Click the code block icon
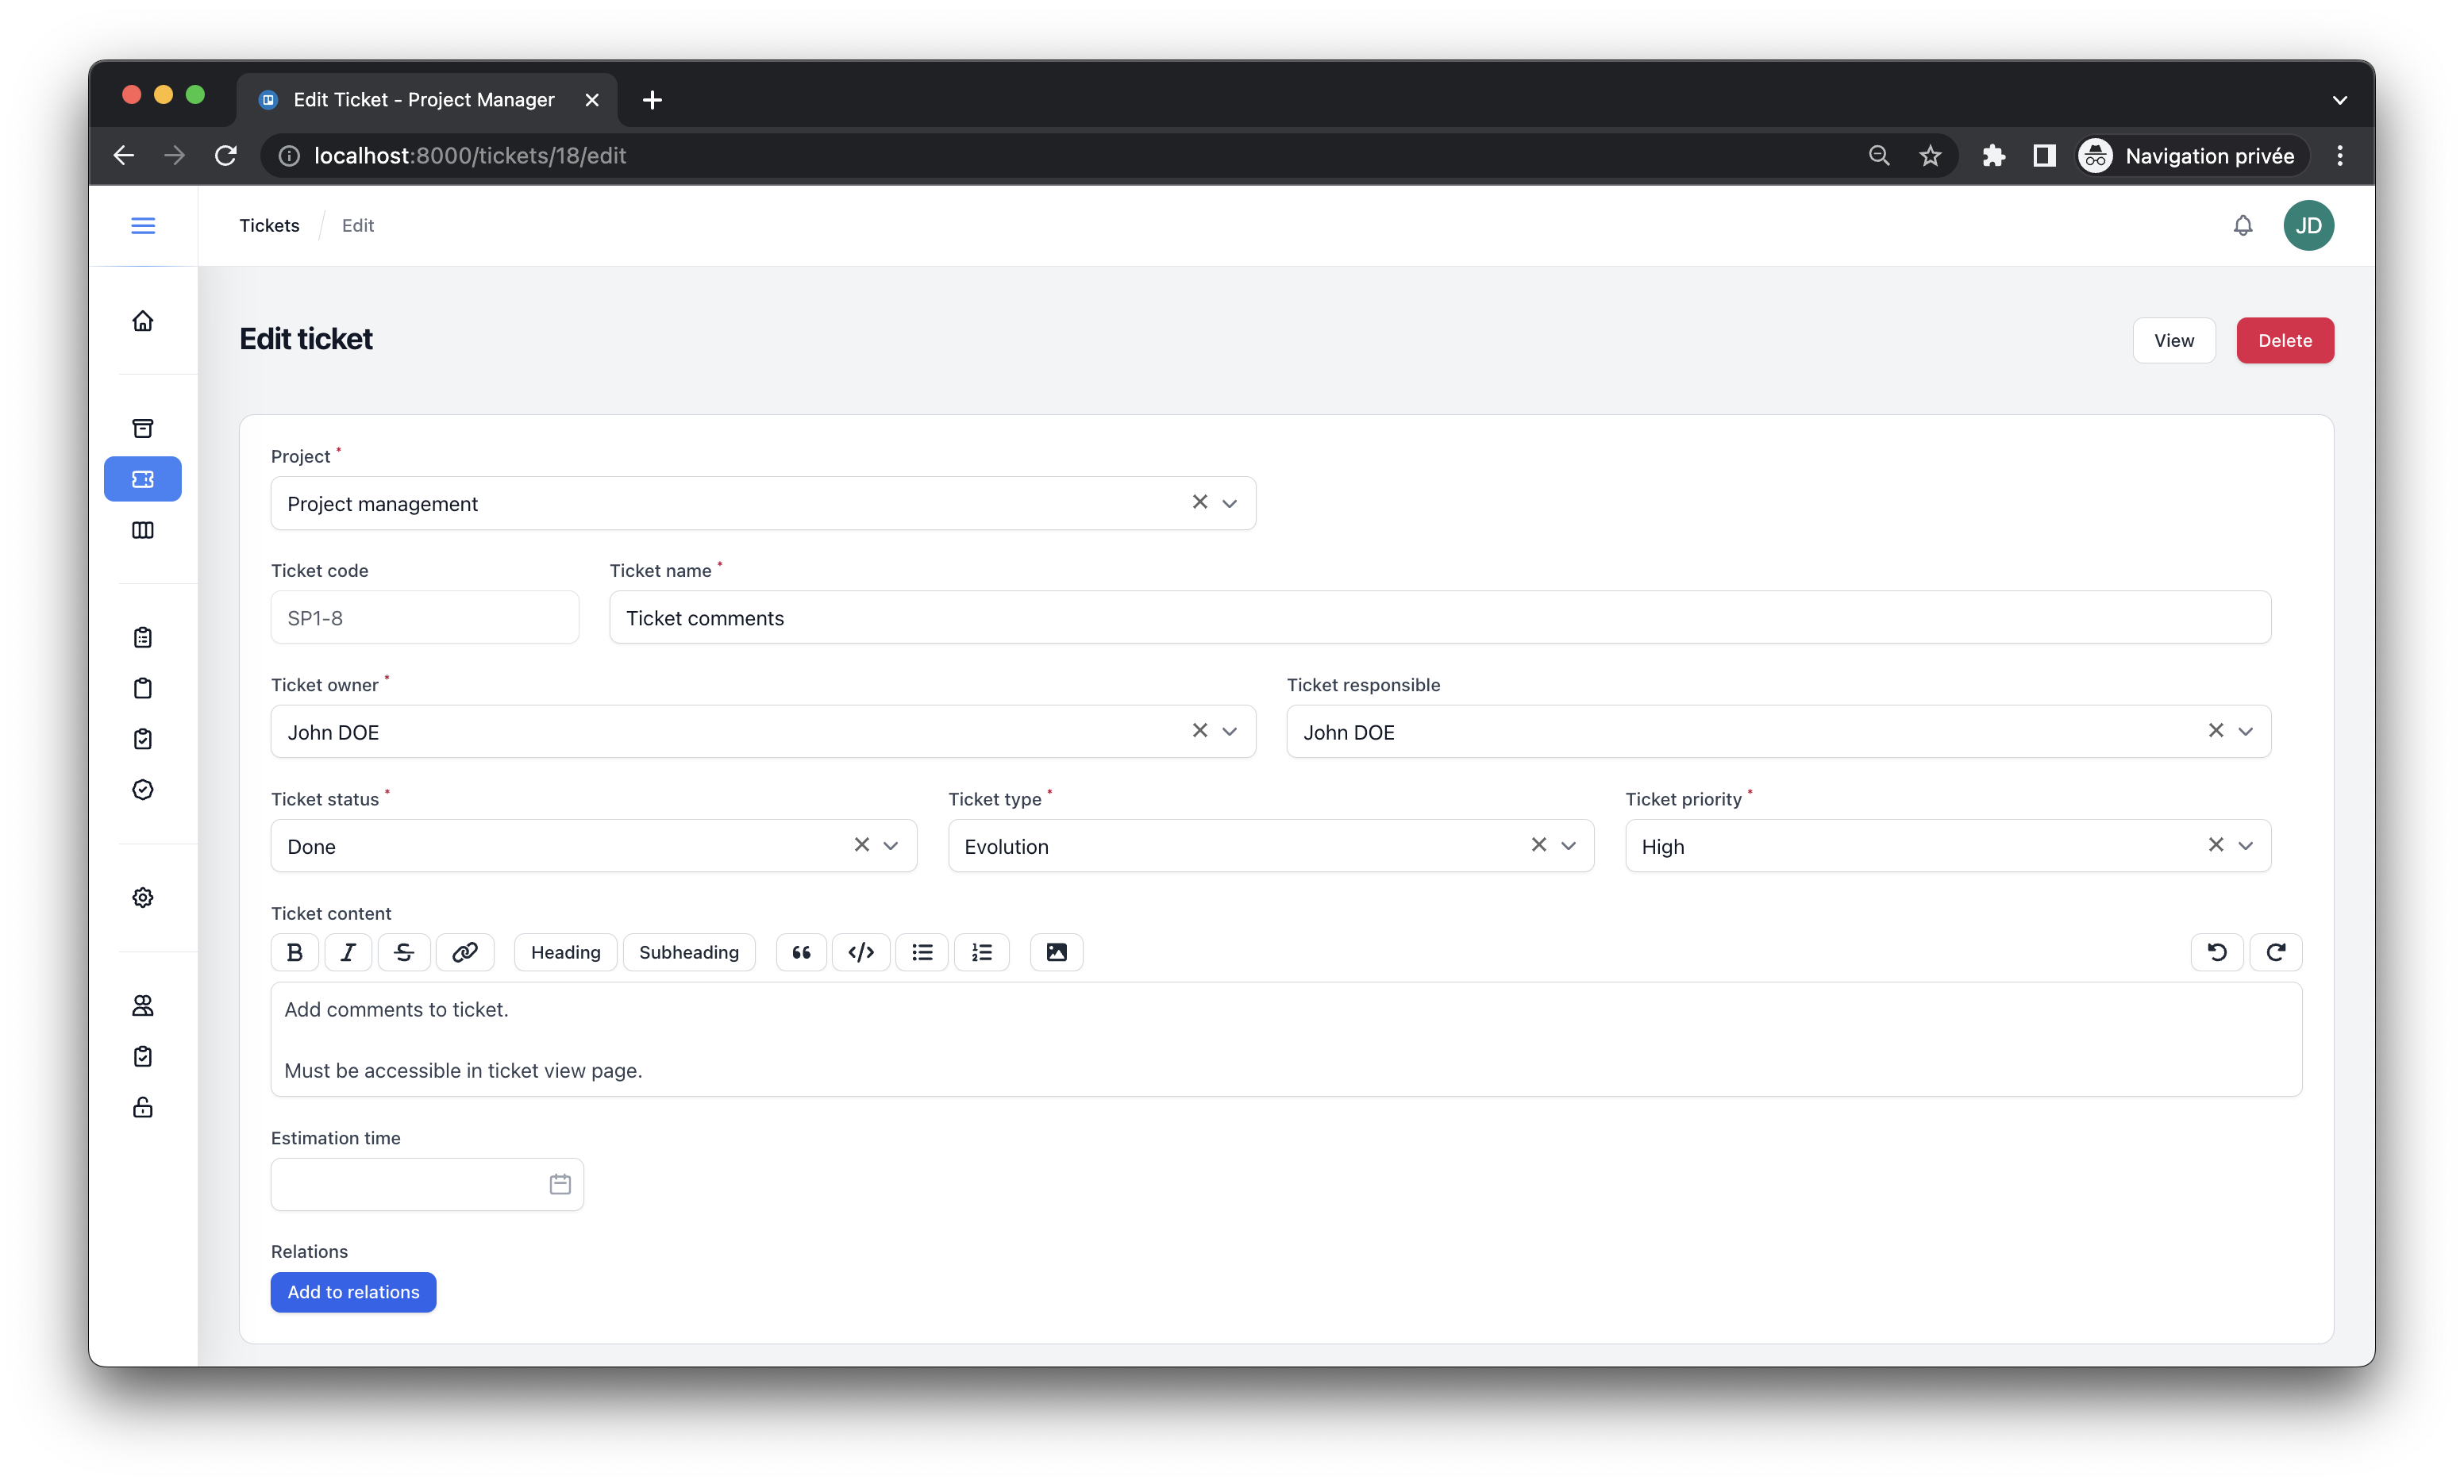 click(861, 952)
